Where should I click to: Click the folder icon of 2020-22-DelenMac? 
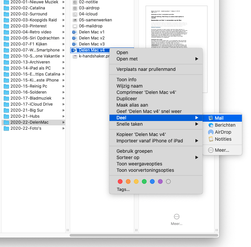tap(6, 122)
